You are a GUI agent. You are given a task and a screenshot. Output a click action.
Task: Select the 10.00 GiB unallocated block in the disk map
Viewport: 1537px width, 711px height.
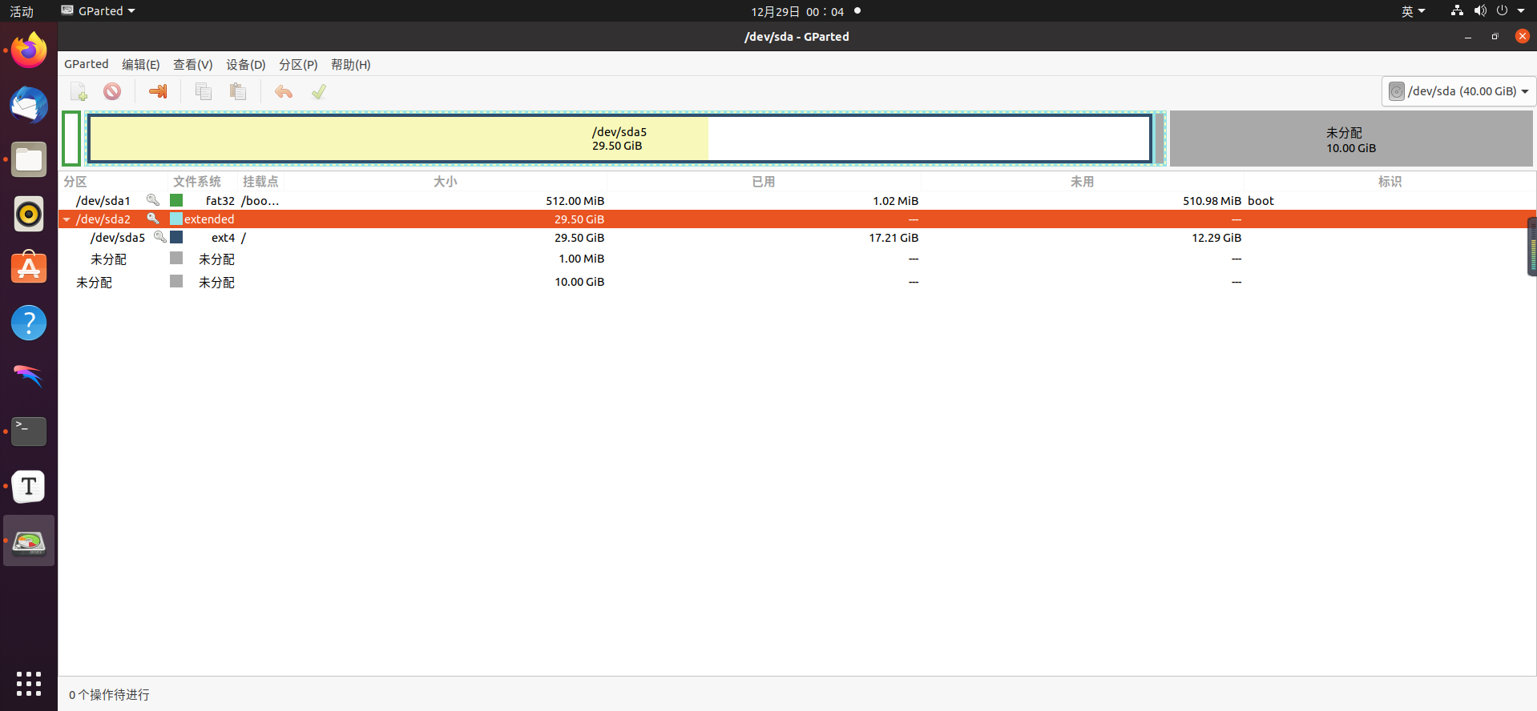tap(1350, 139)
